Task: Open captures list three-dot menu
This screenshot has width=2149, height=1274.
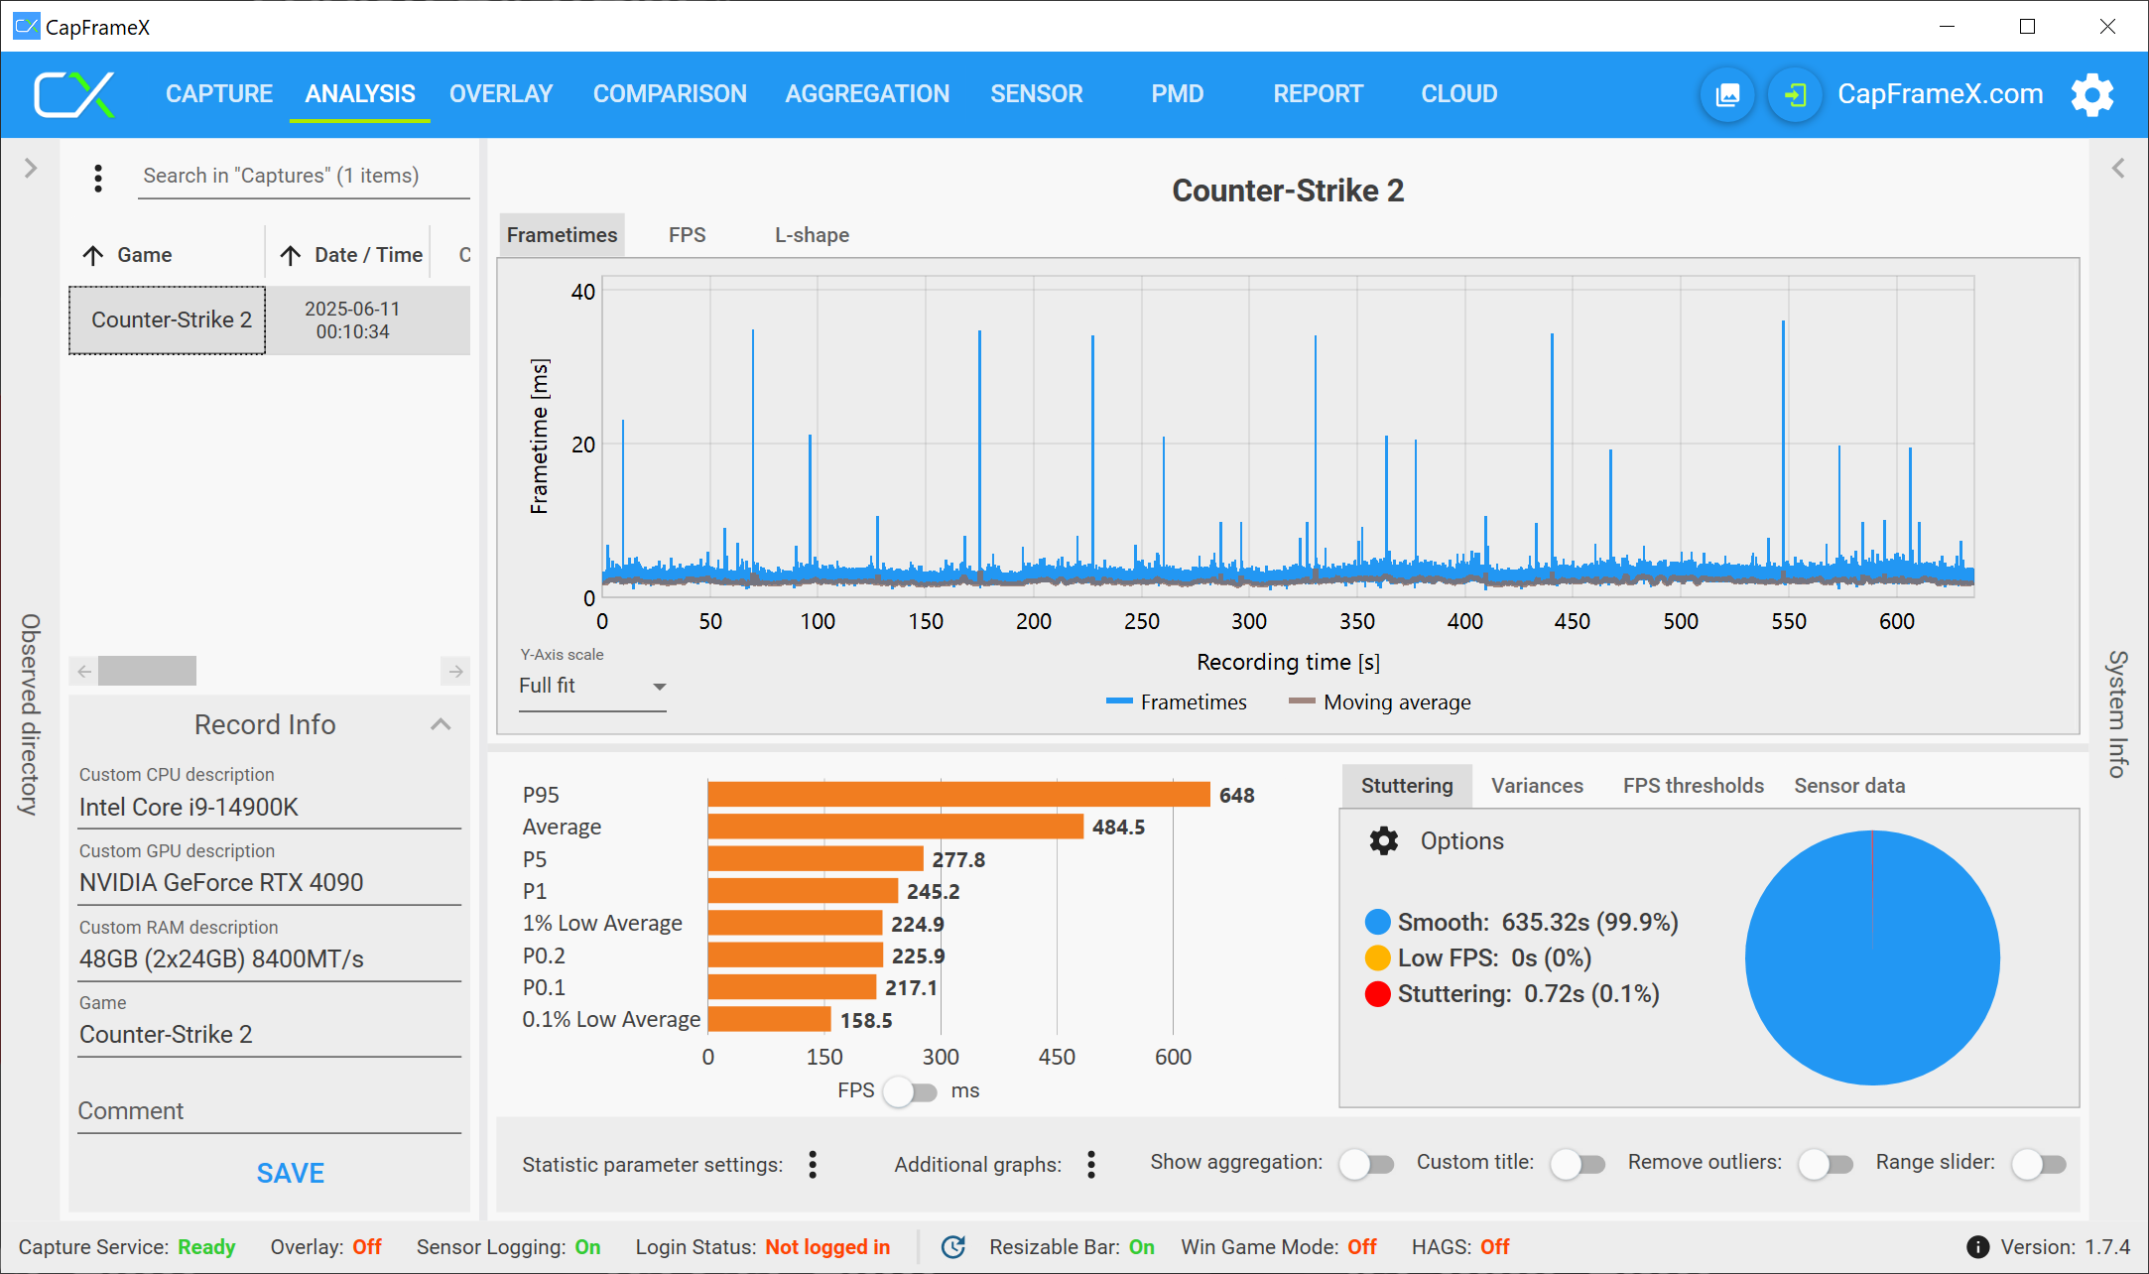Action: click(x=97, y=178)
